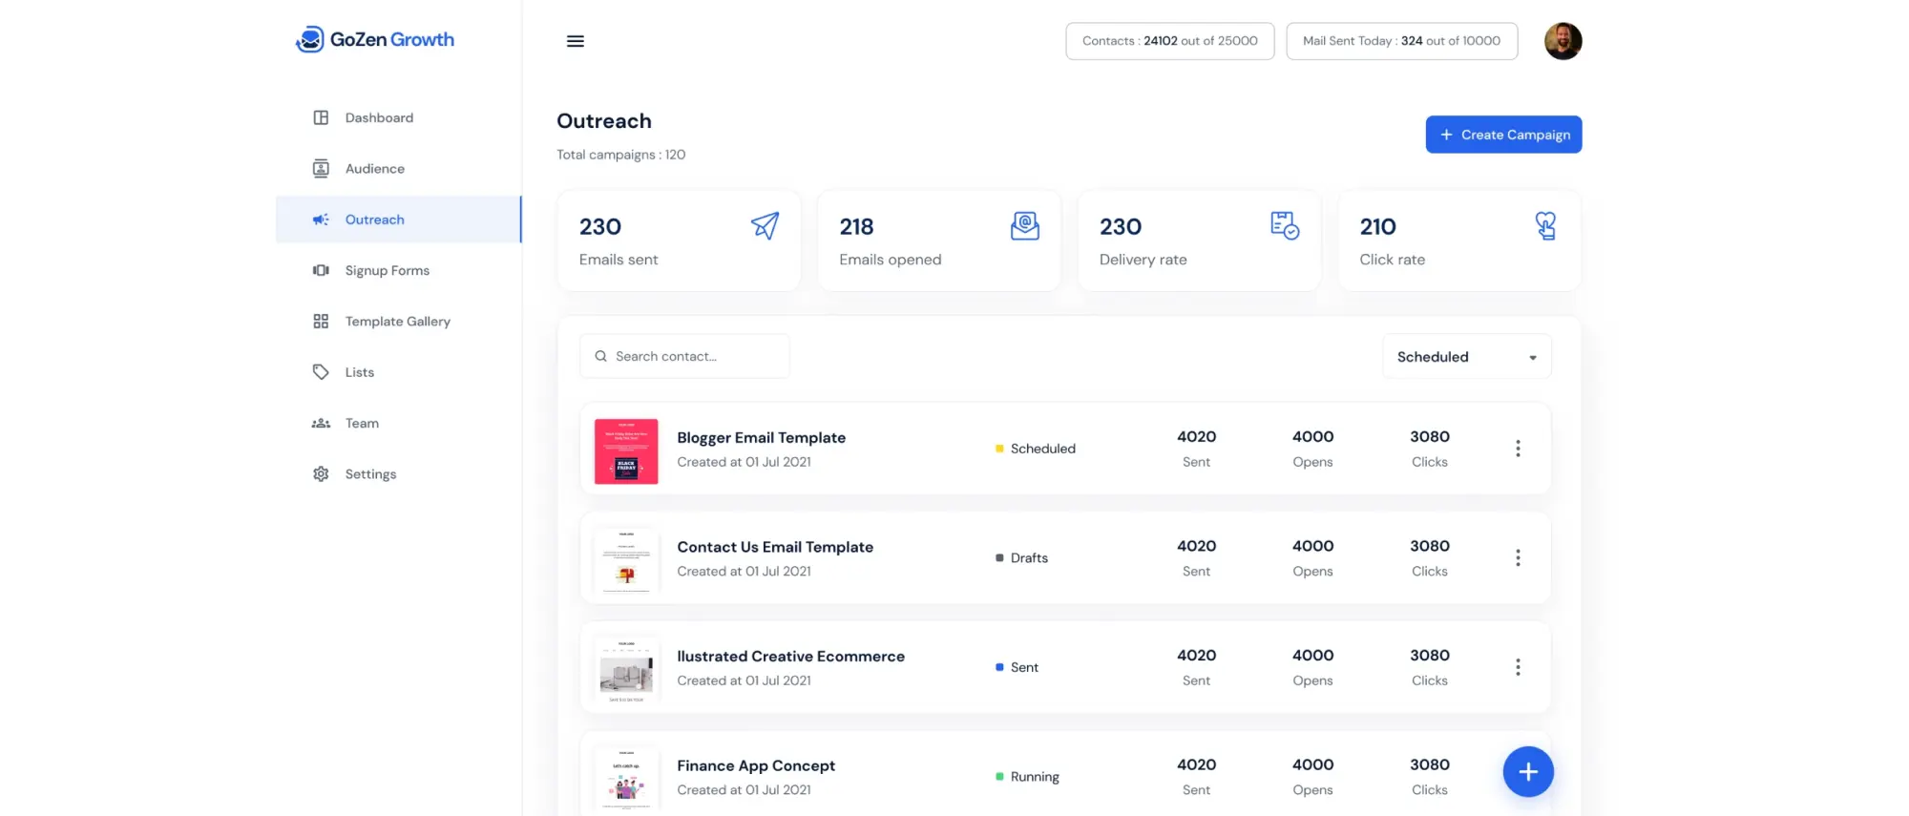1909x816 pixels.
Task: Open the user profile avatar
Action: (1563, 41)
